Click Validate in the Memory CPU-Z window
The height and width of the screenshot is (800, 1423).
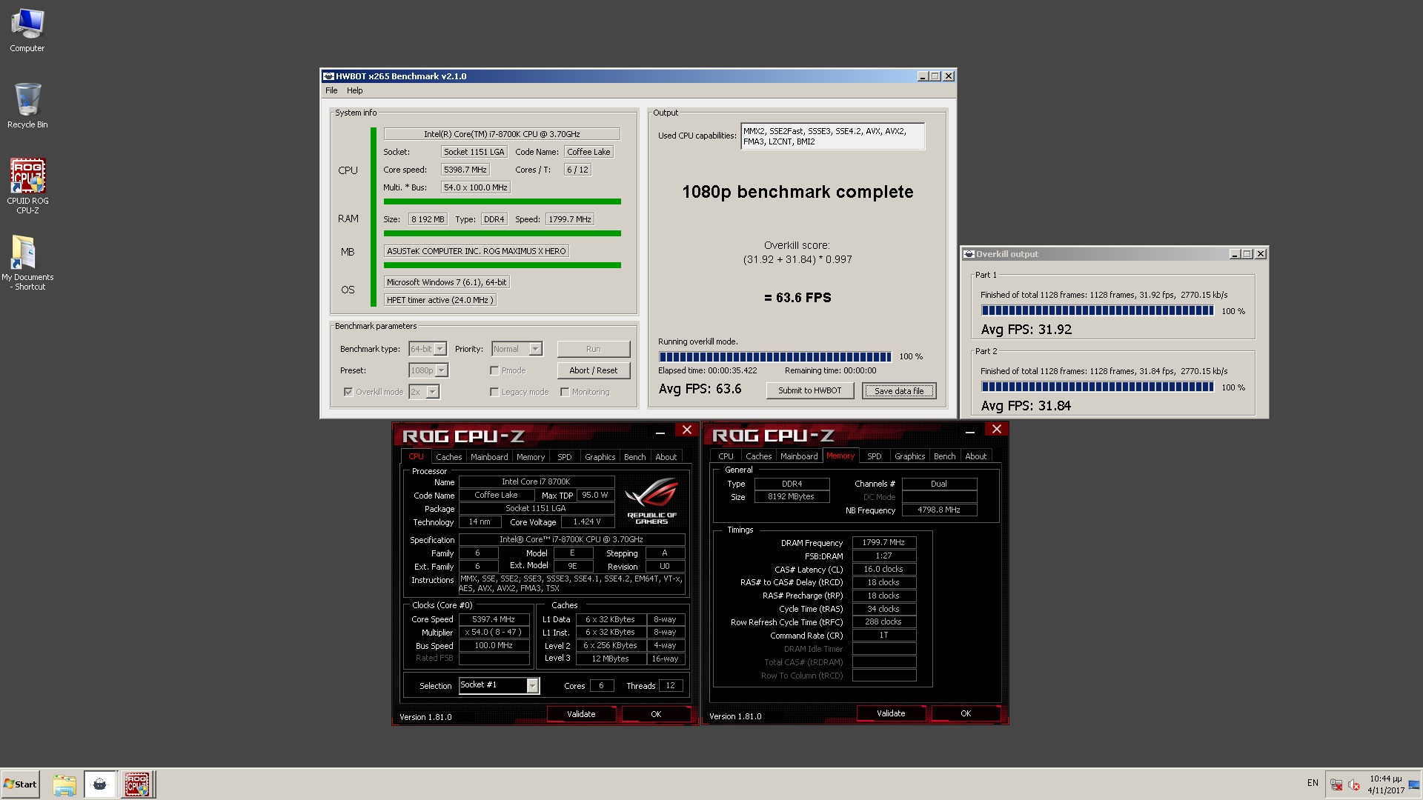891,713
